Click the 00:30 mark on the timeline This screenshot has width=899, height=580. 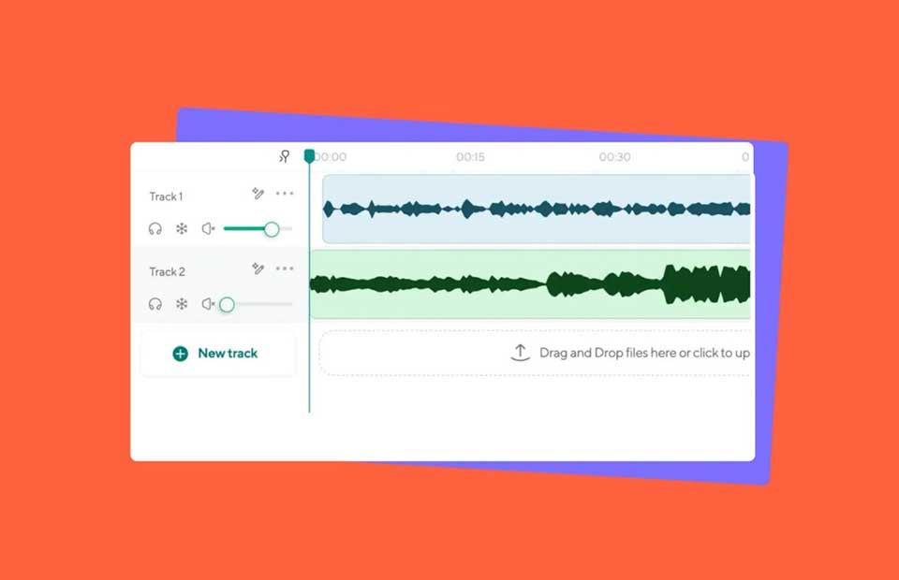(x=614, y=157)
